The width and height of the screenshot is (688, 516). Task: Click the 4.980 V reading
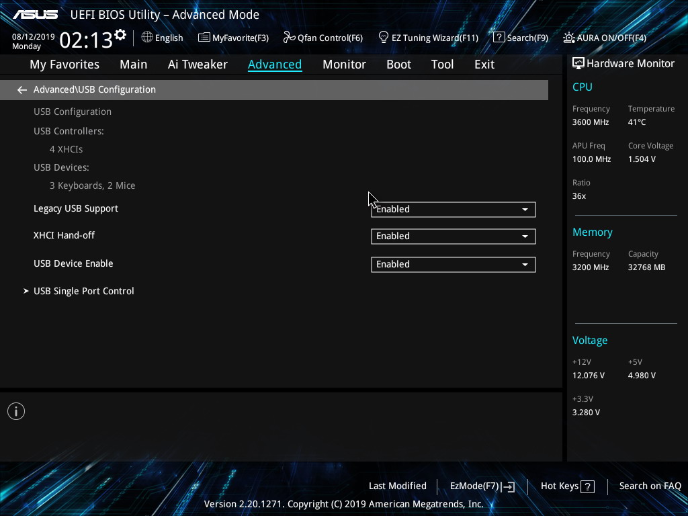point(642,376)
